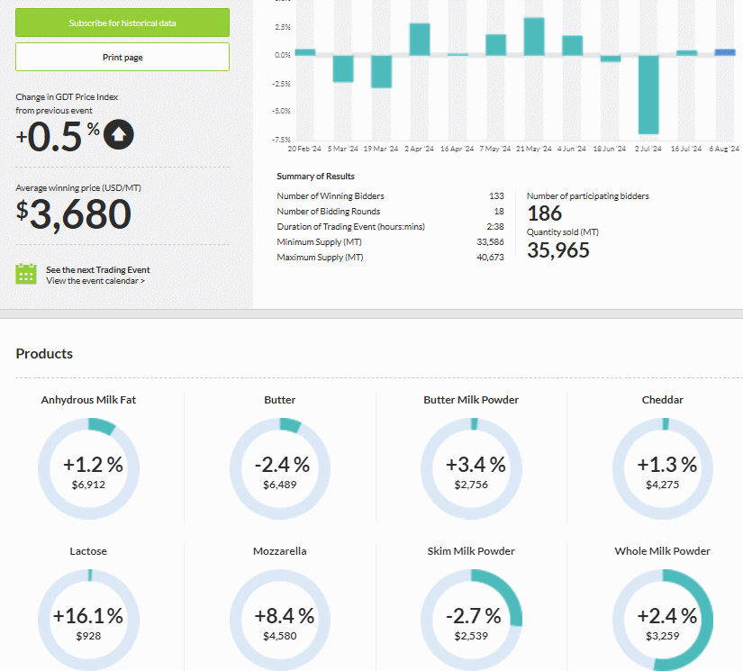Select the 19 Mar '24 chart bar
Image resolution: width=743 pixels, height=671 pixels.
(382, 71)
